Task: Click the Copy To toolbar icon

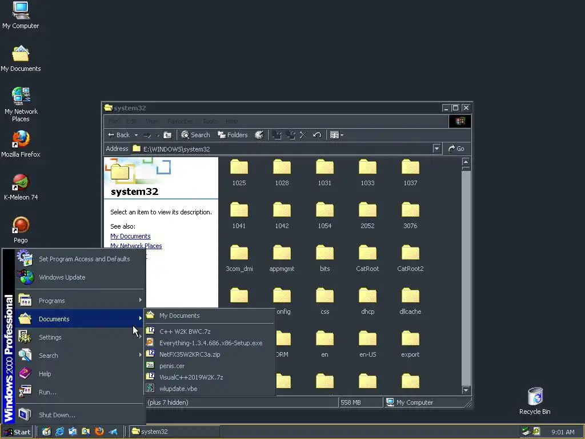Action: click(290, 135)
